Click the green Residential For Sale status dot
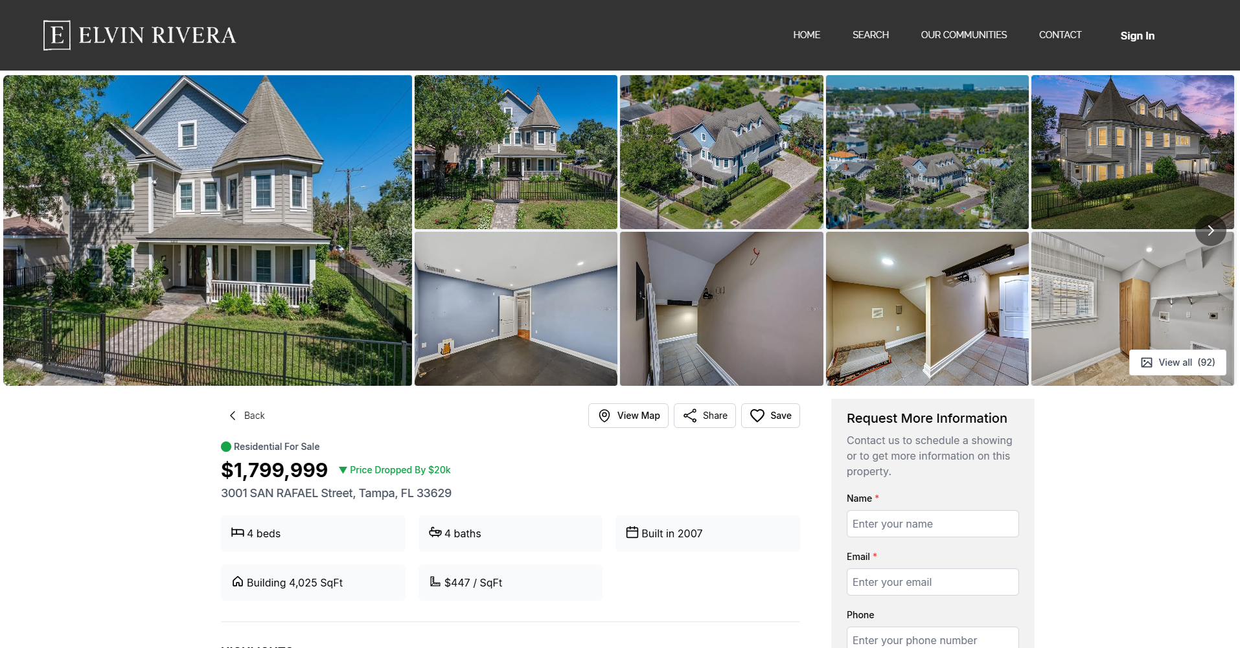 coord(226,446)
